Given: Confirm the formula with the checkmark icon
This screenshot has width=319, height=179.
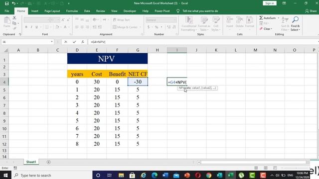Looking at the screenshot, I should pyautogui.click(x=74, y=42).
